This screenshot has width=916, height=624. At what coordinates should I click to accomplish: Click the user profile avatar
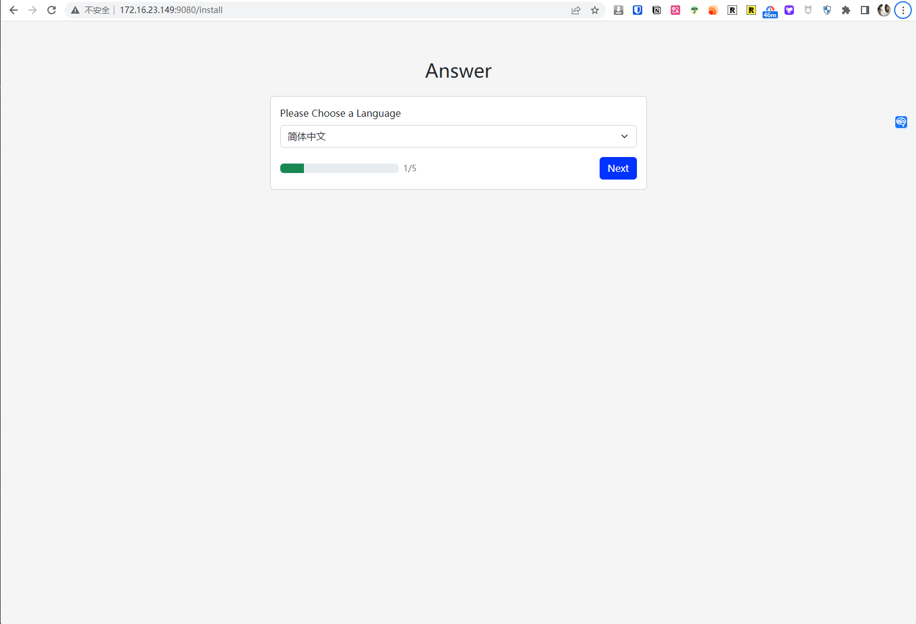coord(884,10)
